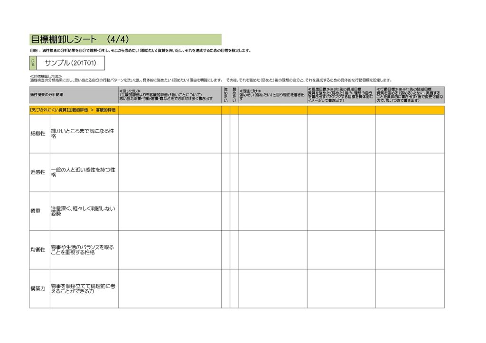Click the 近感性 trait cell
486x343 pixels.
(40, 172)
